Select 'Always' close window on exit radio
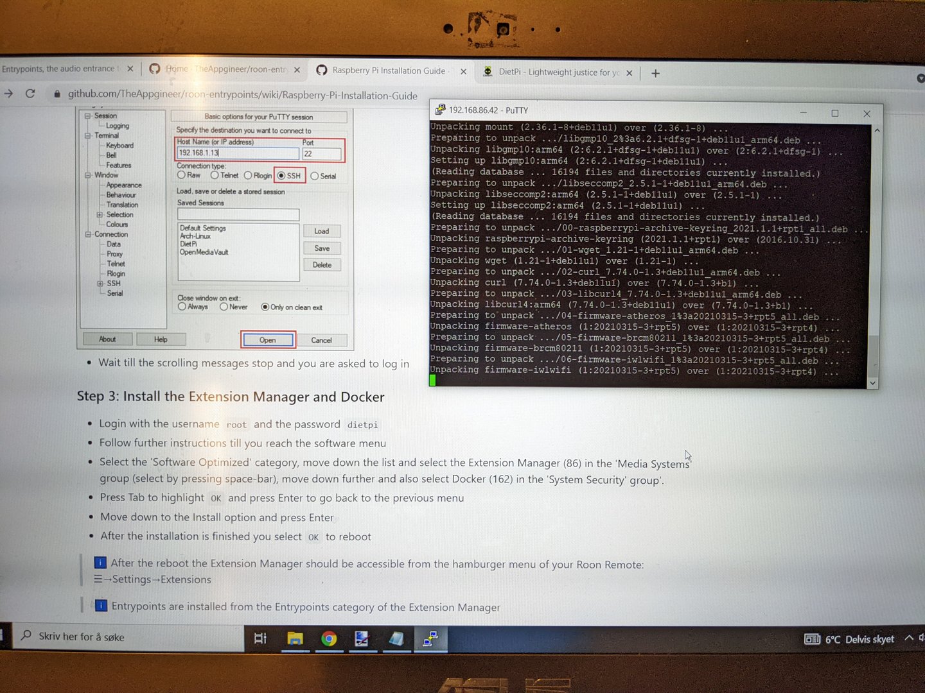The image size is (925, 693). coord(182,307)
